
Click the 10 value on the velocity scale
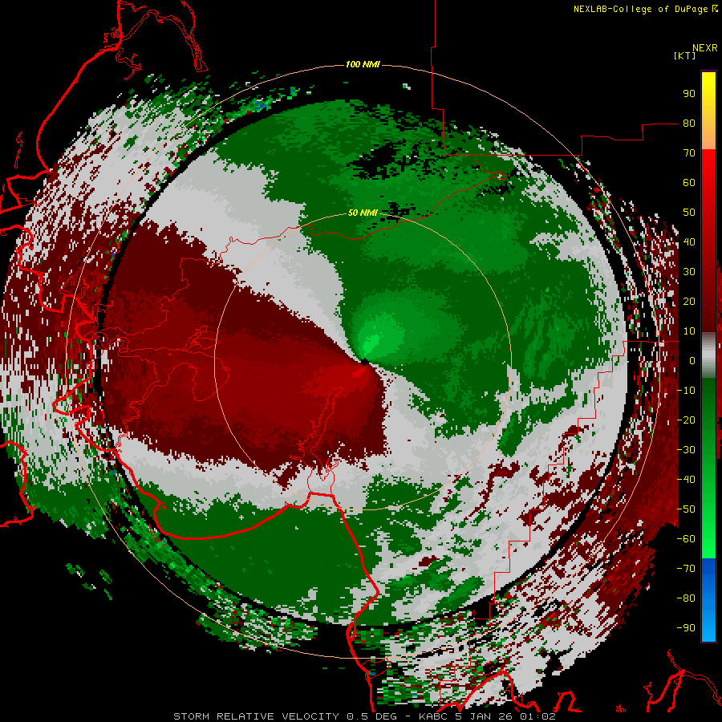click(689, 331)
